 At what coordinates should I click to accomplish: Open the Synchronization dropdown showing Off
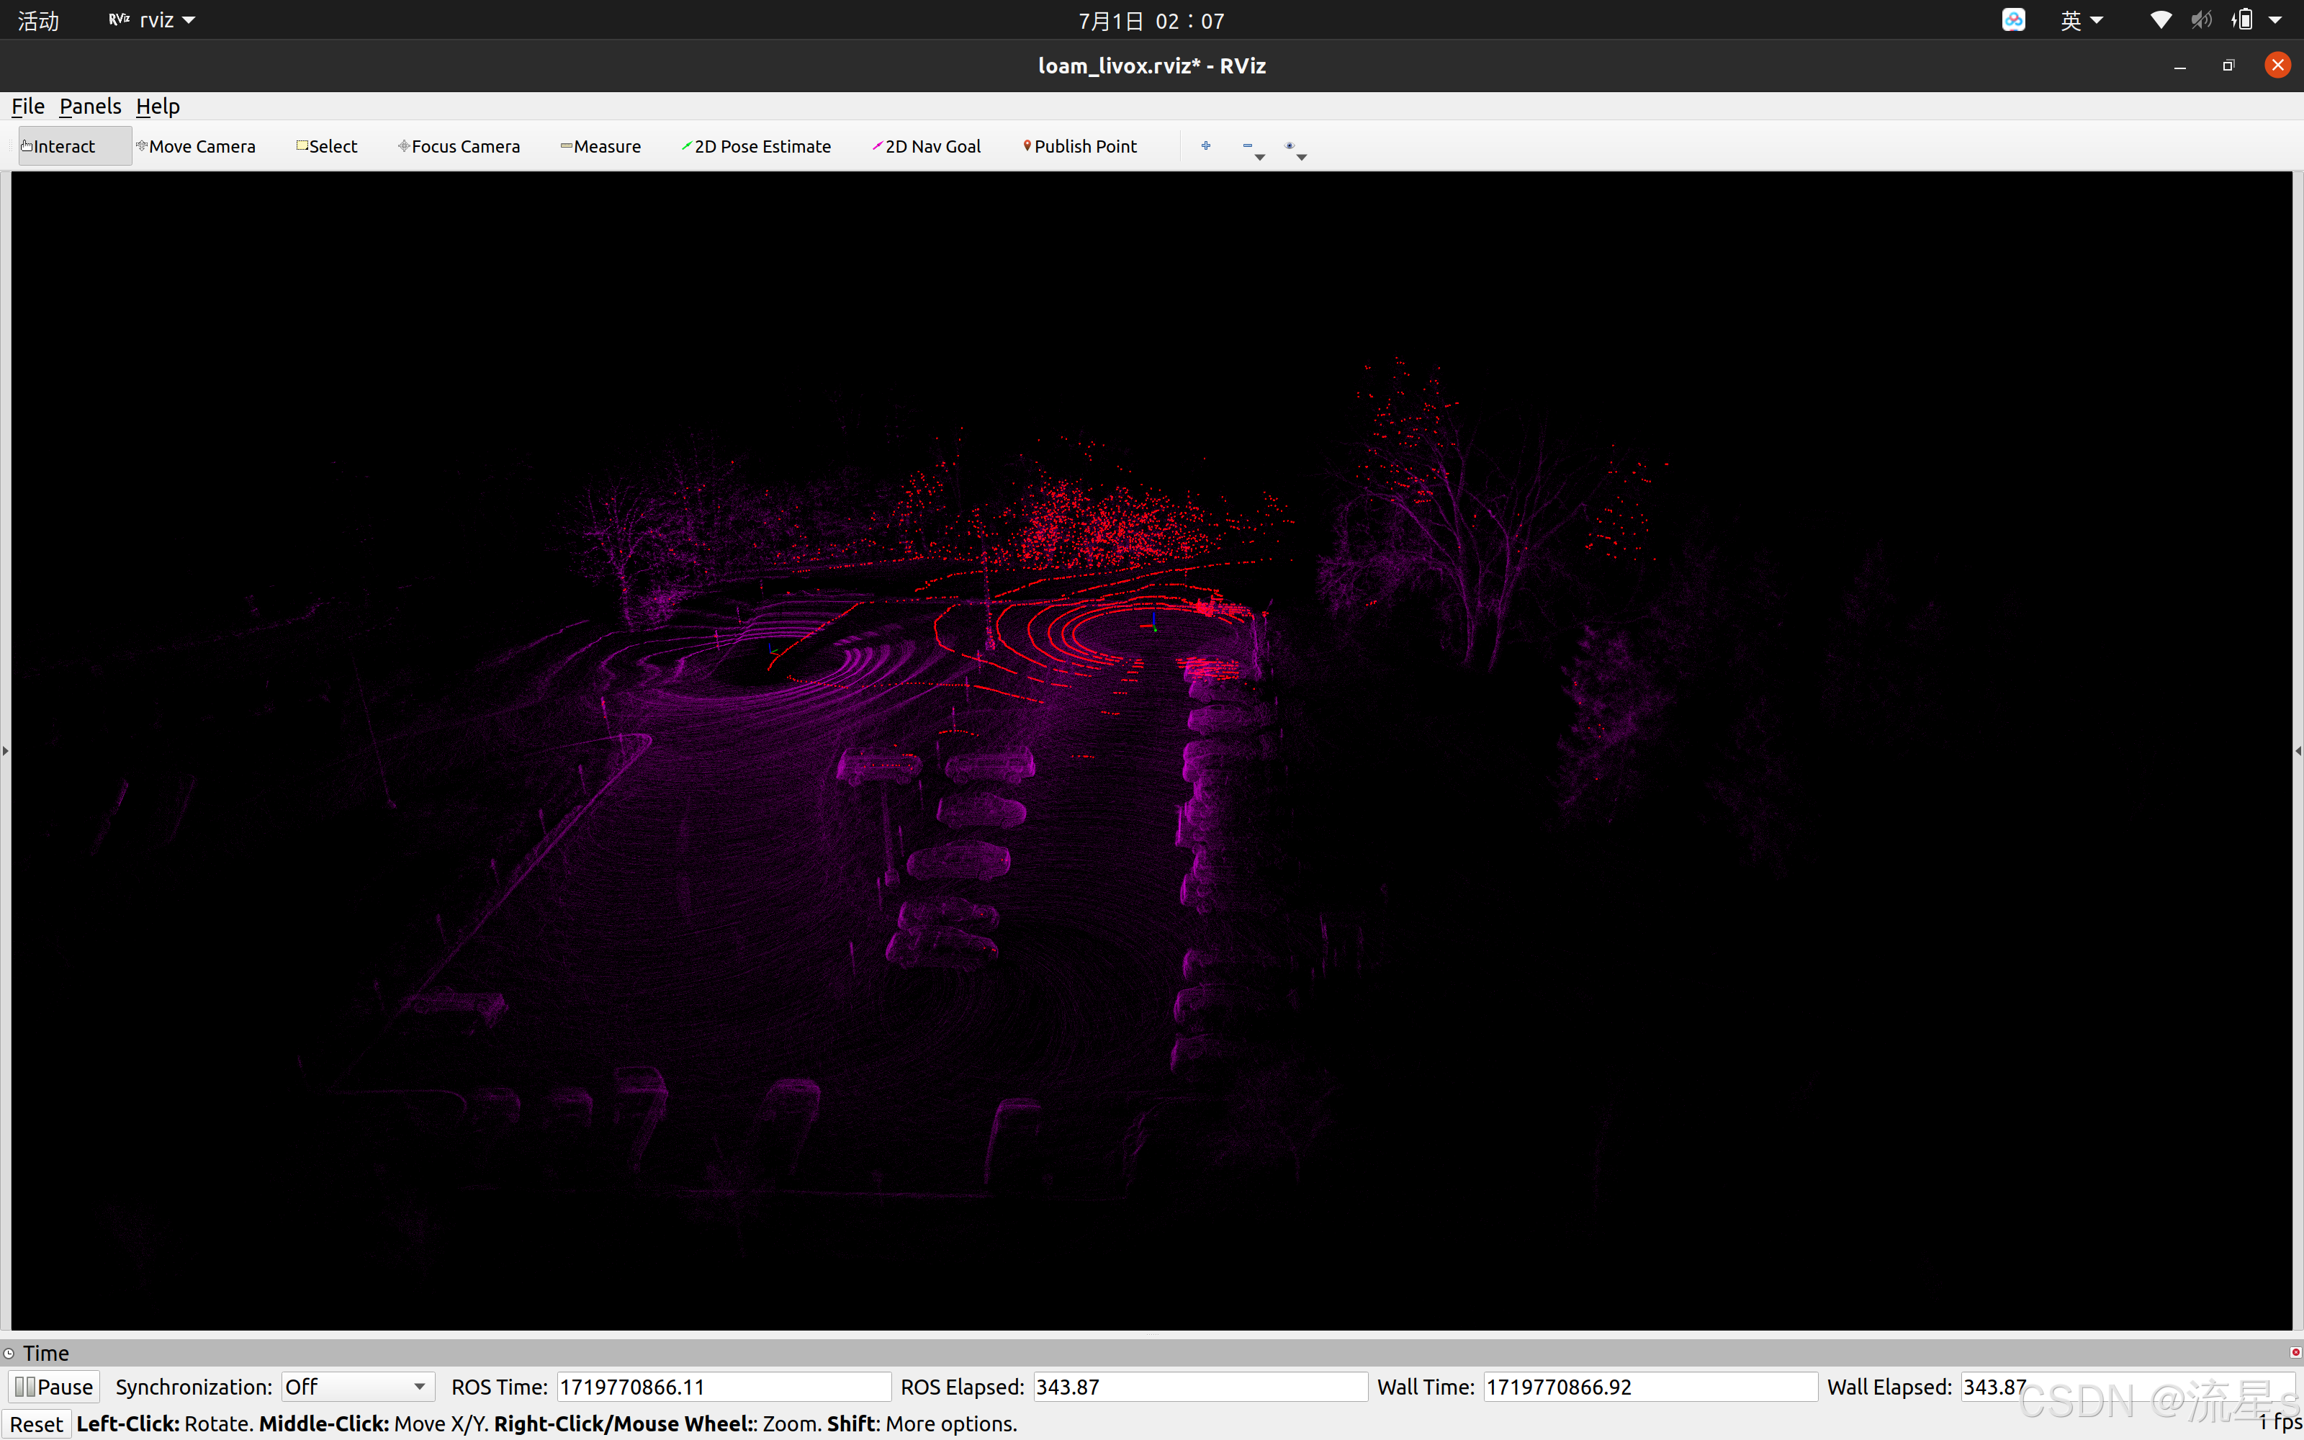click(x=358, y=1387)
